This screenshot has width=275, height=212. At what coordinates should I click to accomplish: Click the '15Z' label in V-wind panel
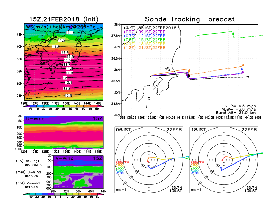pyautogui.click(x=97, y=158)
